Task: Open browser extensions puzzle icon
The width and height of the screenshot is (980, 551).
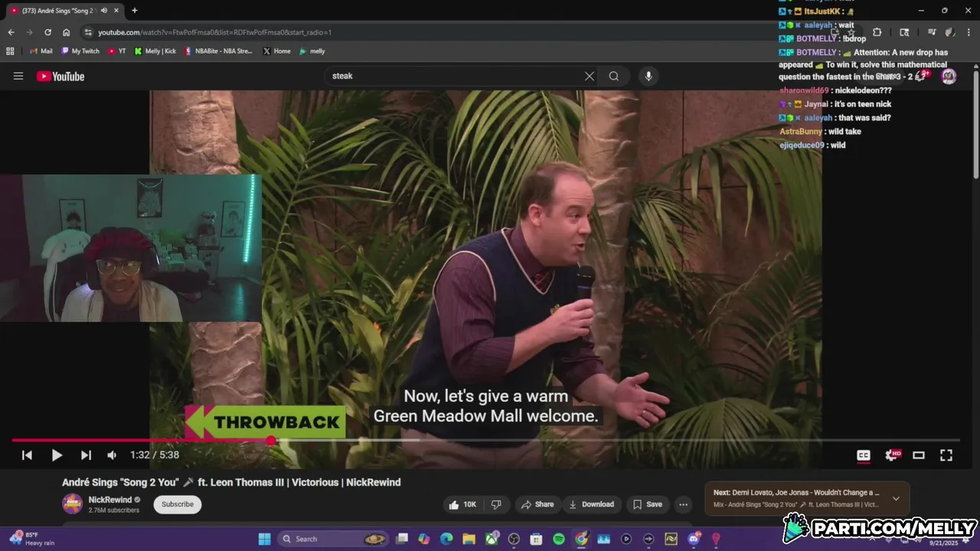Action: coord(877,32)
